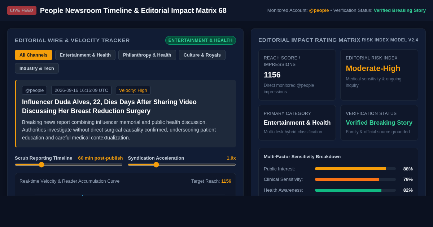433x227 pixels.
Task: Click the Verification Status card
Action: point(379,123)
